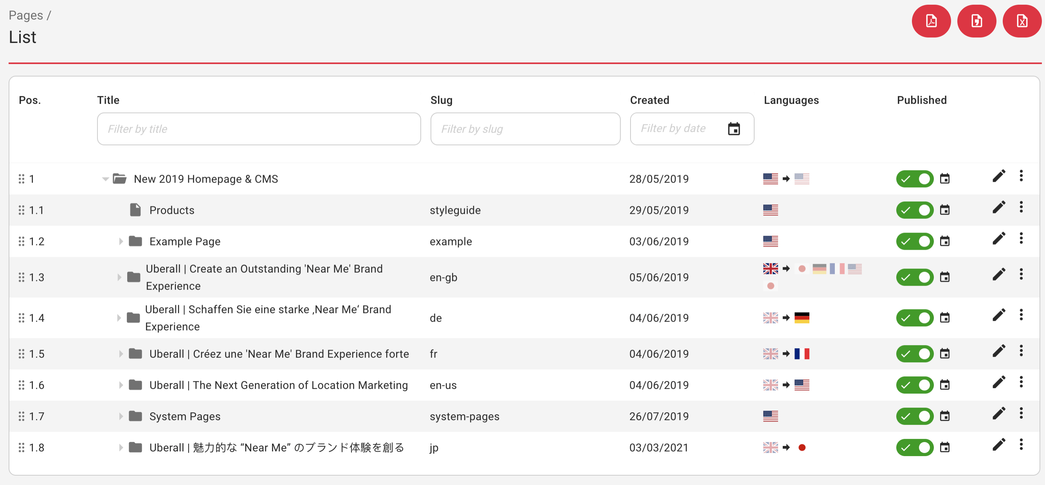Toggle published switch for jp page
Screen dimensions: 1045x485
915,447
